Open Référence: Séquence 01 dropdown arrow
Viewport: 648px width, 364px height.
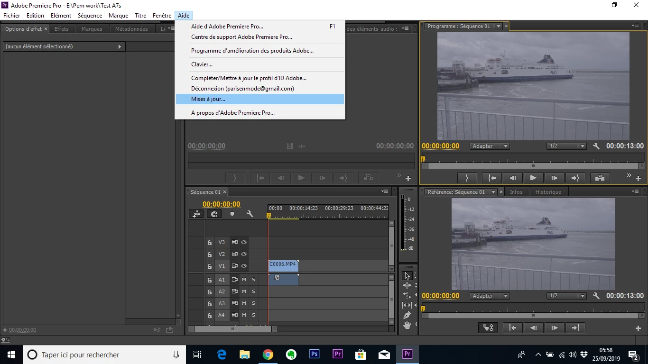tap(493, 192)
